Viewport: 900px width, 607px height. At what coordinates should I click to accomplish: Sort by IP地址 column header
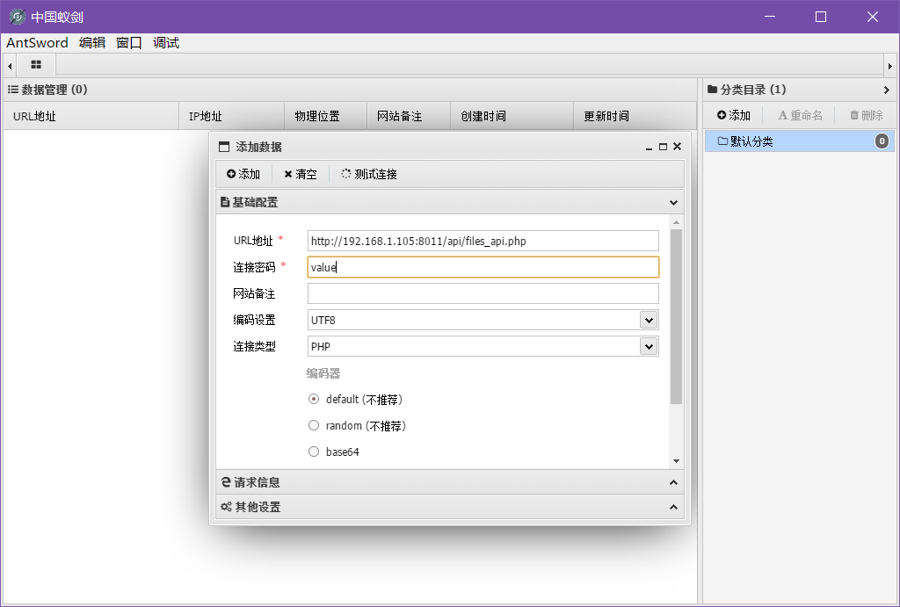[x=232, y=117]
